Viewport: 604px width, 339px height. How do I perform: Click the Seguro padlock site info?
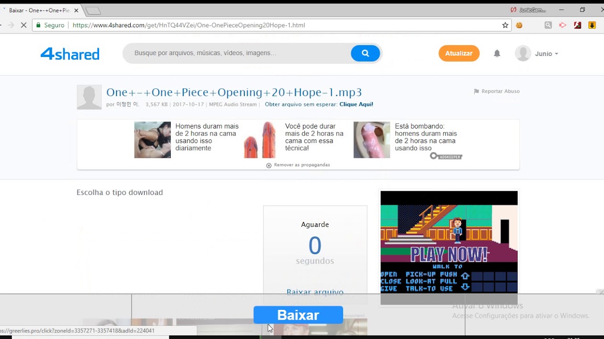click(x=50, y=25)
